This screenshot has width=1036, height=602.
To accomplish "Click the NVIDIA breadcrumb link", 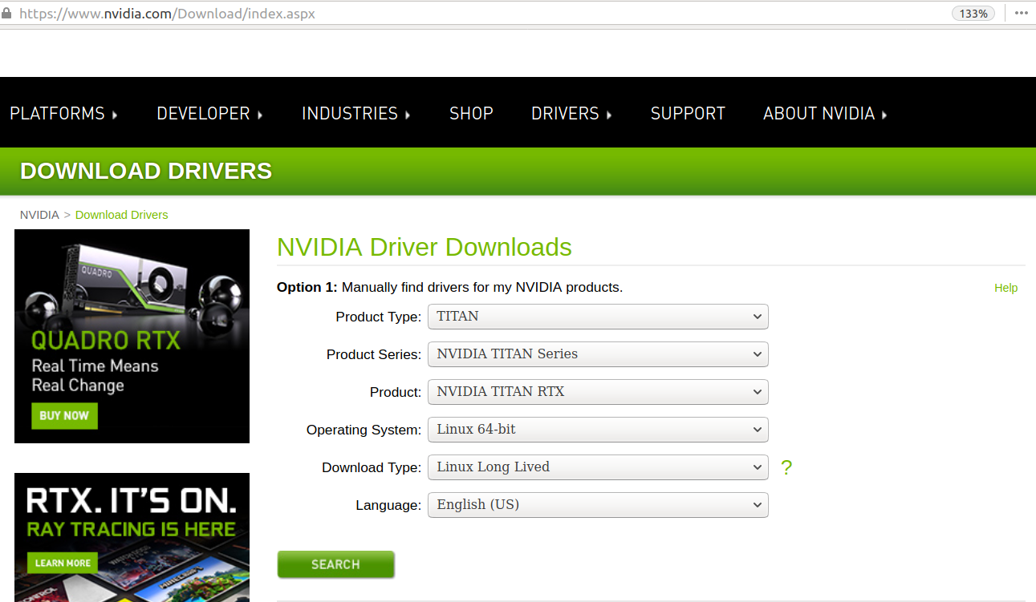I will (x=39, y=215).
